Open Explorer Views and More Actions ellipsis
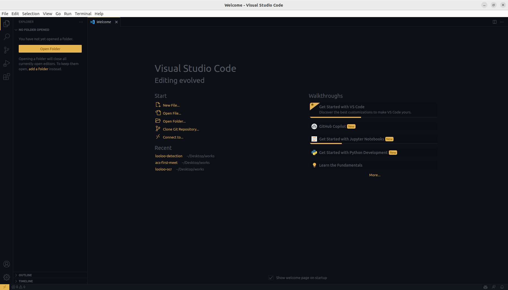Viewport: 508px width, 290px height. click(x=81, y=22)
